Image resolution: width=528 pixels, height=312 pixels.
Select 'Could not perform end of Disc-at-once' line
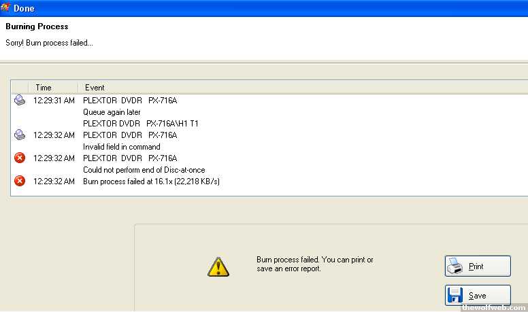144,170
